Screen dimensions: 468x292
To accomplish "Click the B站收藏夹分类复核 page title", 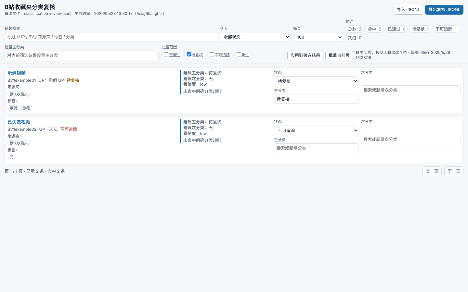I will (30, 7).
